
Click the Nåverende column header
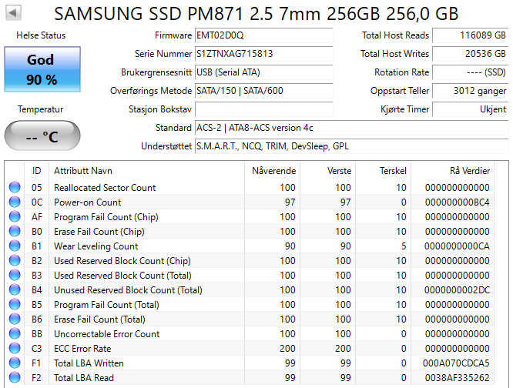[273, 171]
